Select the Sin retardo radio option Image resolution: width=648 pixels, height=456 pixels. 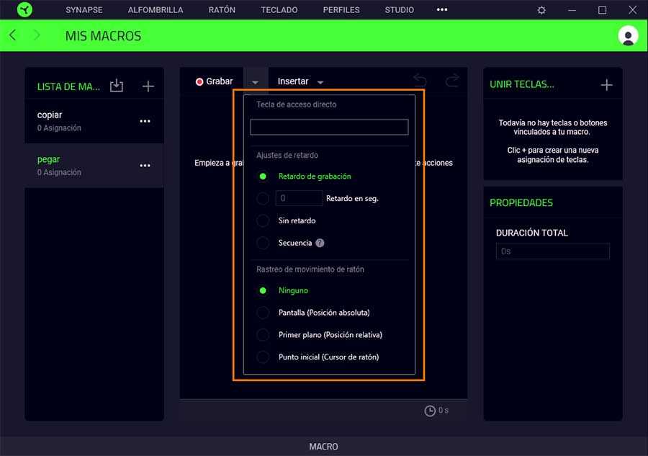click(264, 220)
